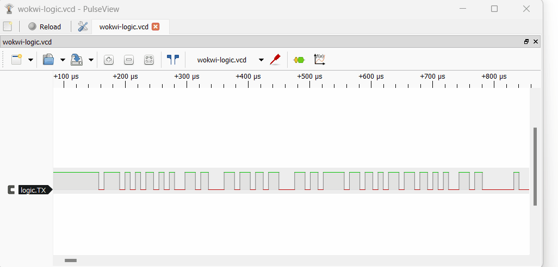The image size is (558, 267).
Task: Add a protocol decoder
Action: 299,60
